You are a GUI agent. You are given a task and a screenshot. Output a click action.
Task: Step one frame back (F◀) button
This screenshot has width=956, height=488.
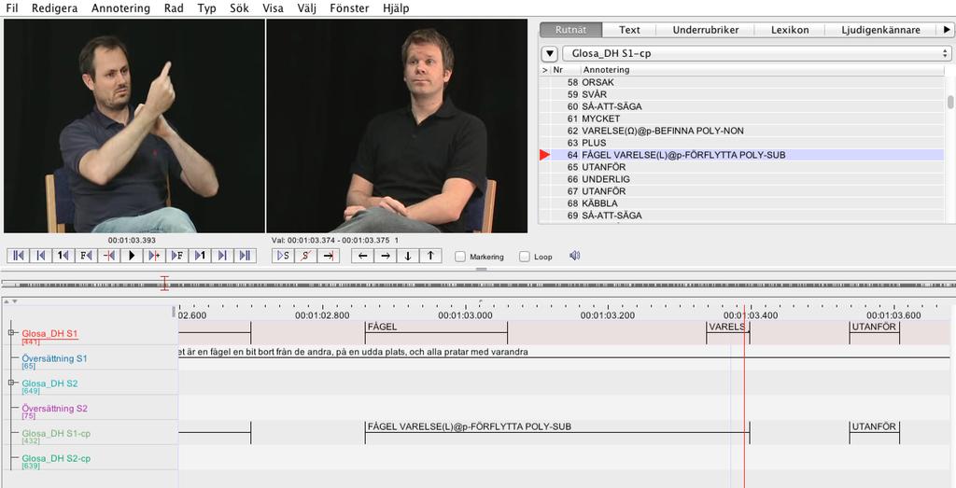(86, 256)
